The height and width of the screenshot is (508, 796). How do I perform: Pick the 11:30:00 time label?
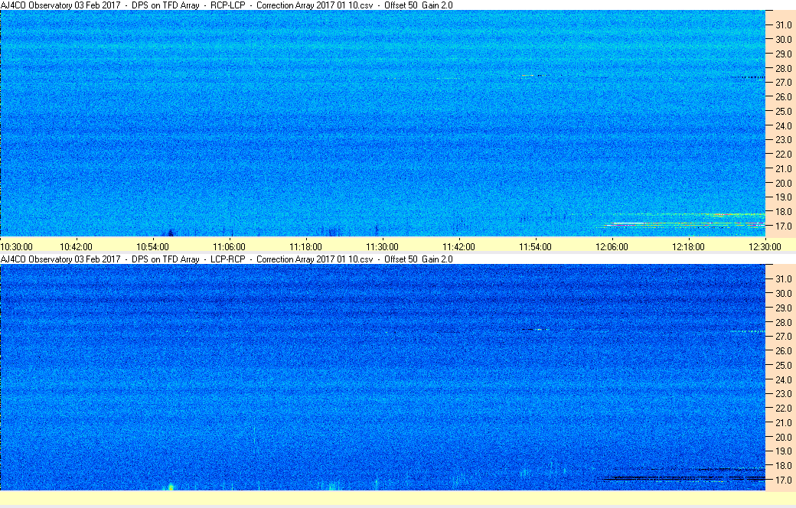point(382,247)
